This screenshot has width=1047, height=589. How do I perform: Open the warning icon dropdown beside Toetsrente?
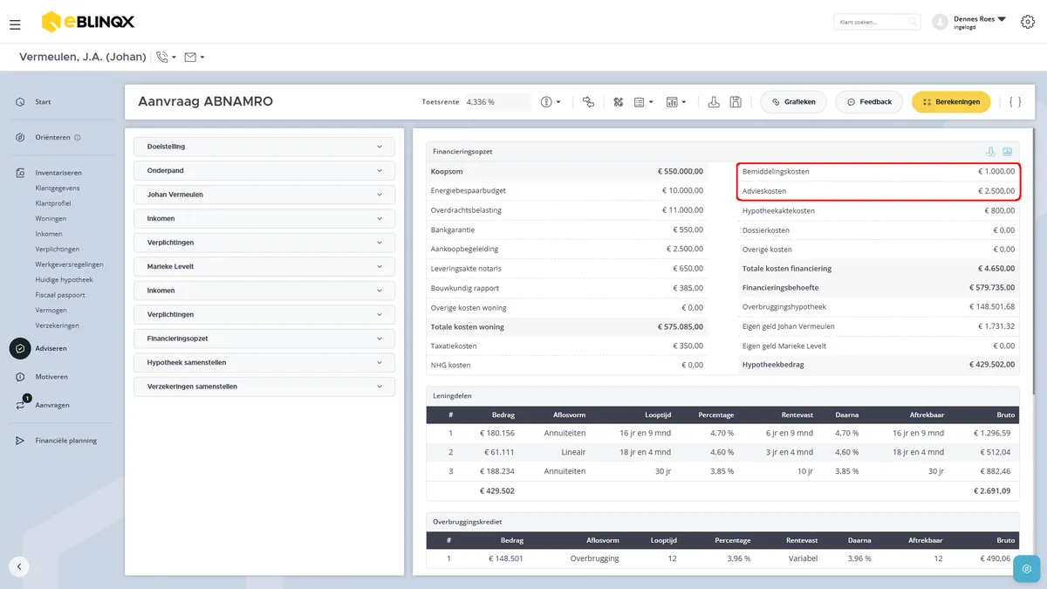coord(551,102)
